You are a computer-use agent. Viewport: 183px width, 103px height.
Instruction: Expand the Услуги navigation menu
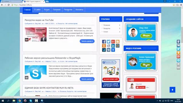tap(47, 10)
